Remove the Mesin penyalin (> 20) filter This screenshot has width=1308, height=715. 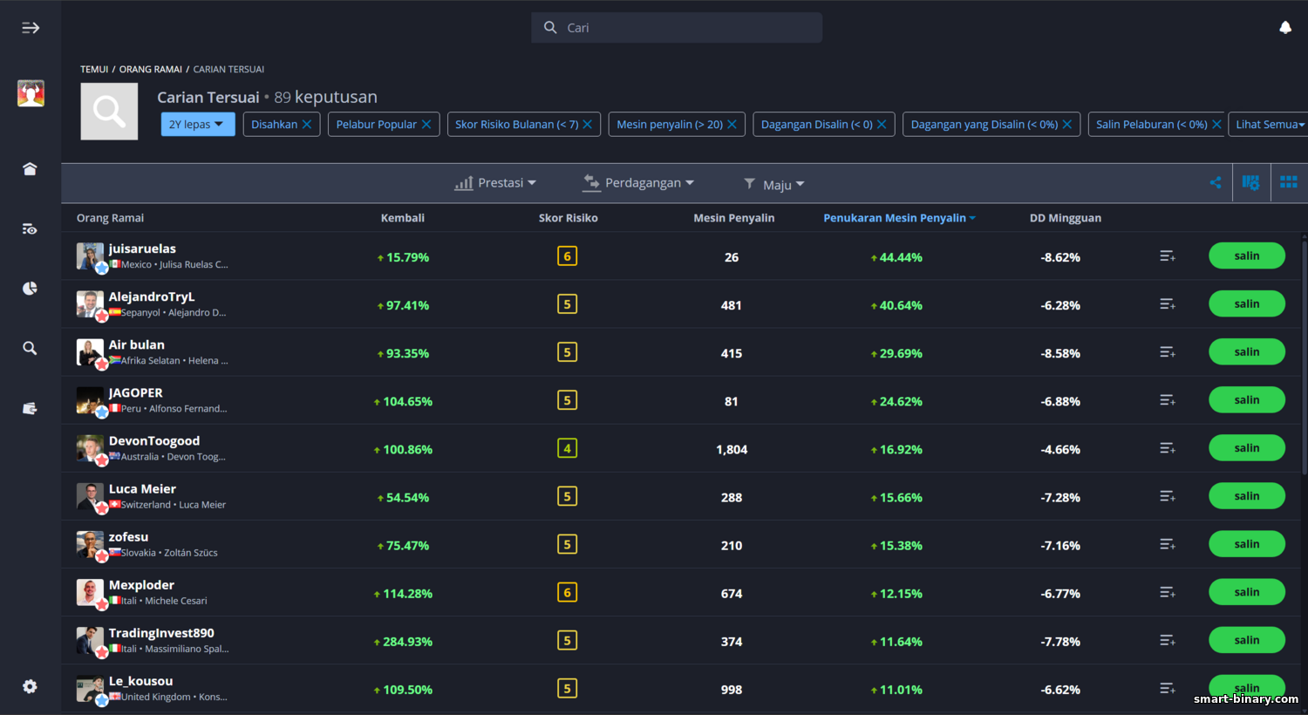pos(732,125)
